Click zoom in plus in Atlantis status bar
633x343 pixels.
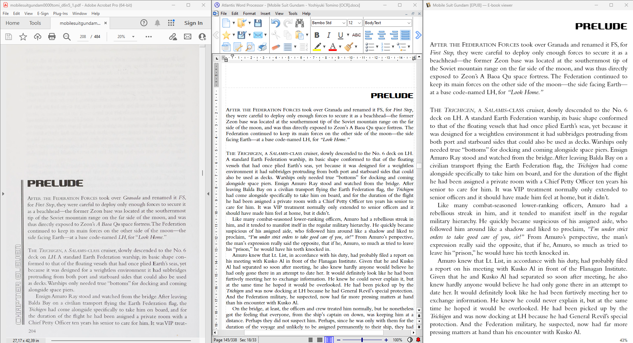tap(386, 340)
